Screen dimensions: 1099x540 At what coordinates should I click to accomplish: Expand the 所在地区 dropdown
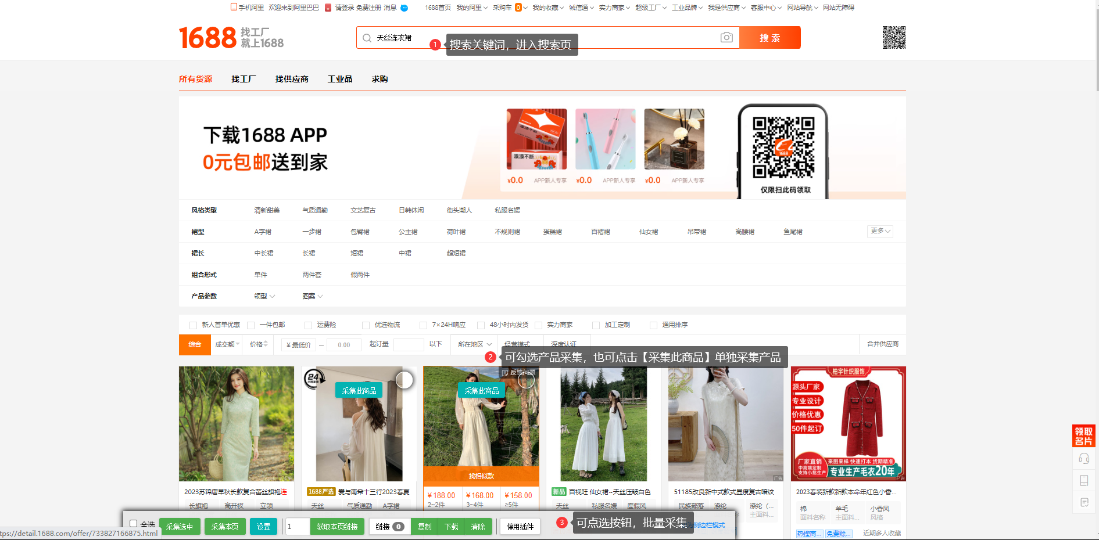tap(473, 344)
